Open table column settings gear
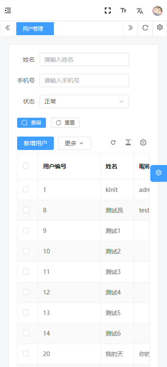This screenshot has width=167, height=367. tap(143, 142)
